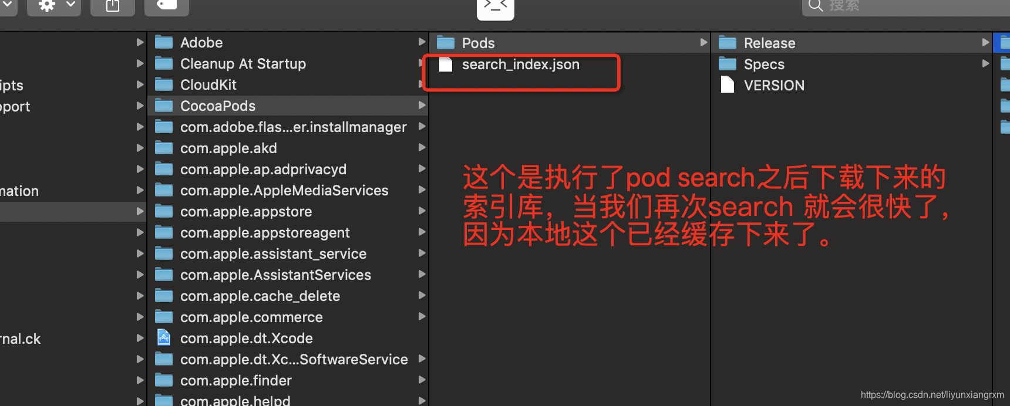Screen dimensions: 1010x406
Task: Select the row ending in "nation"
Action: (x=73, y=191)
